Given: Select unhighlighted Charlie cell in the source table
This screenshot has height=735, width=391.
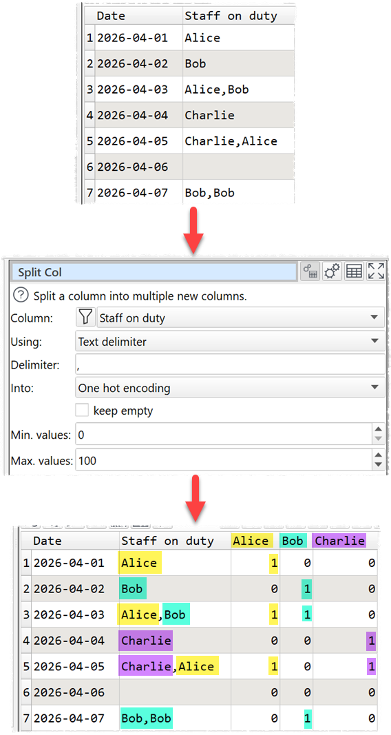Looking at the screenshot, I should click(x=238, y=115).
